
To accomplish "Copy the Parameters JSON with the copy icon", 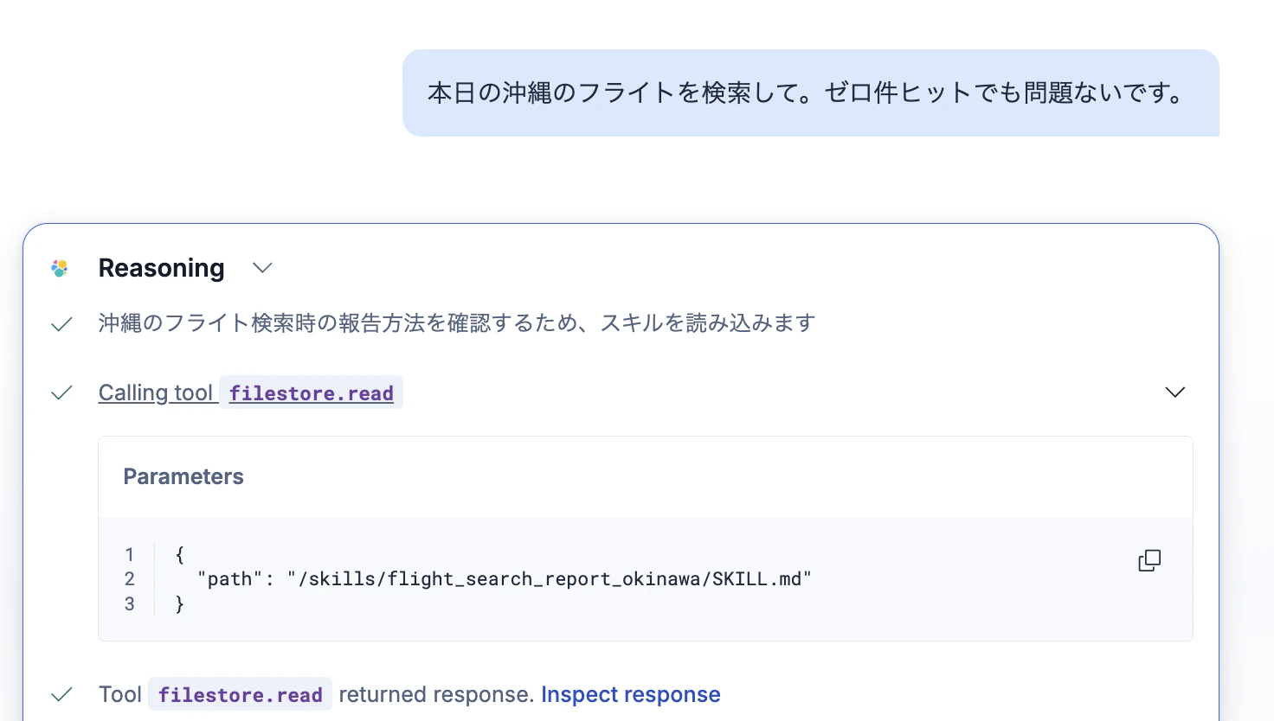I will (x=1149, y=560).
